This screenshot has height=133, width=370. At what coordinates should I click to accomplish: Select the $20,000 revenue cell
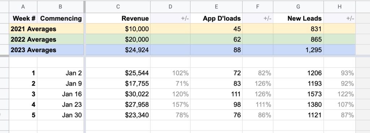118,39
